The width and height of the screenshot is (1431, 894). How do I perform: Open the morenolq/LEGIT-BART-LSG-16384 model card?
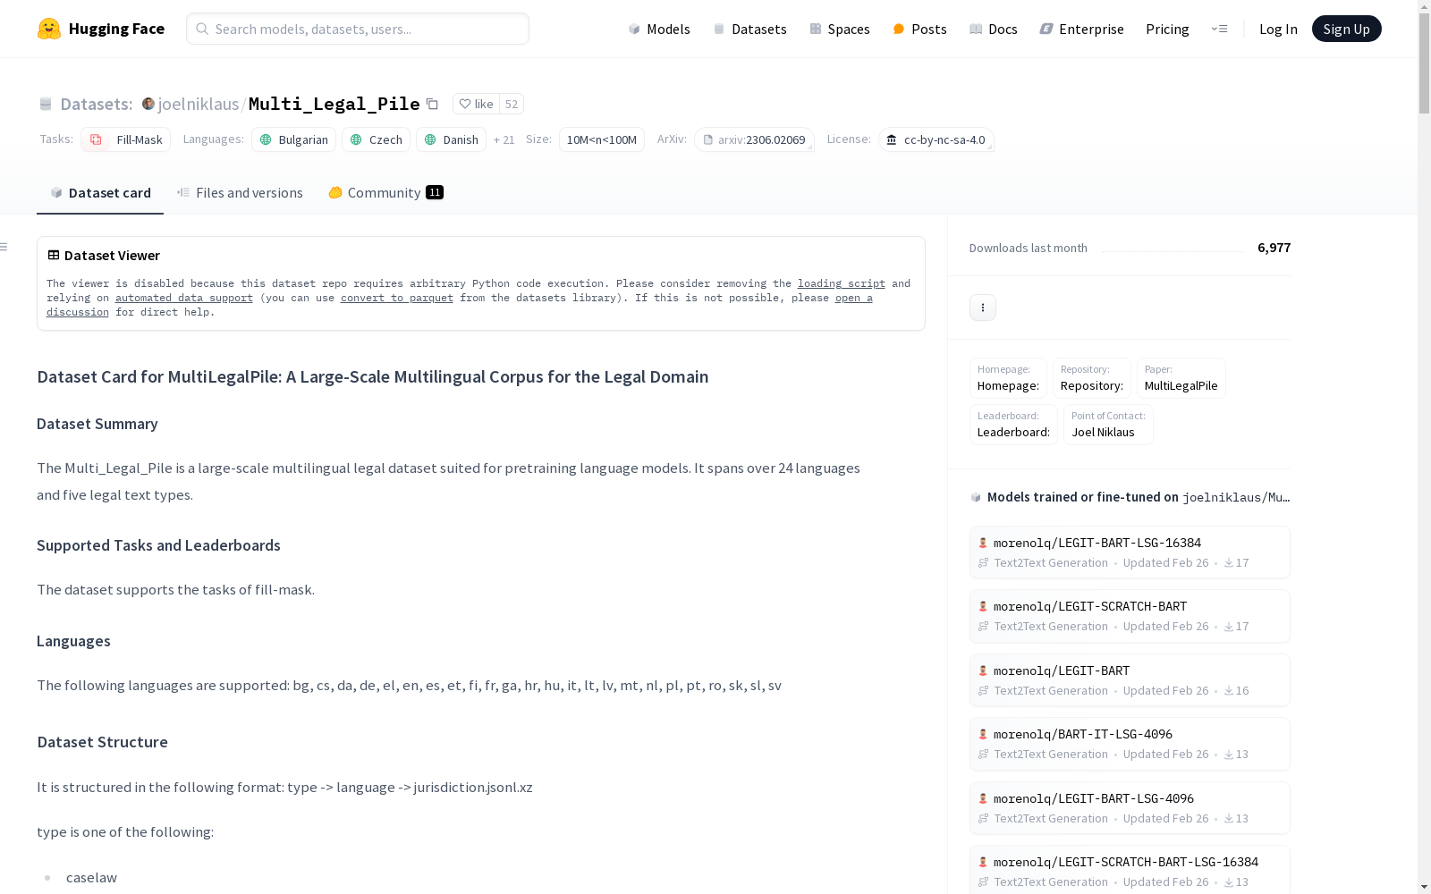click(x=1130, y=552)
